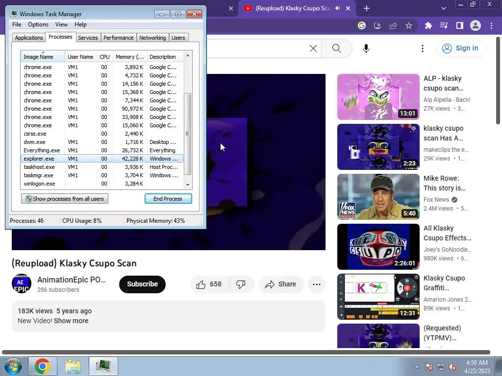Mute the tab using the speaker icon
Viewport: 502px width, 376px height.
click(338, 8)
